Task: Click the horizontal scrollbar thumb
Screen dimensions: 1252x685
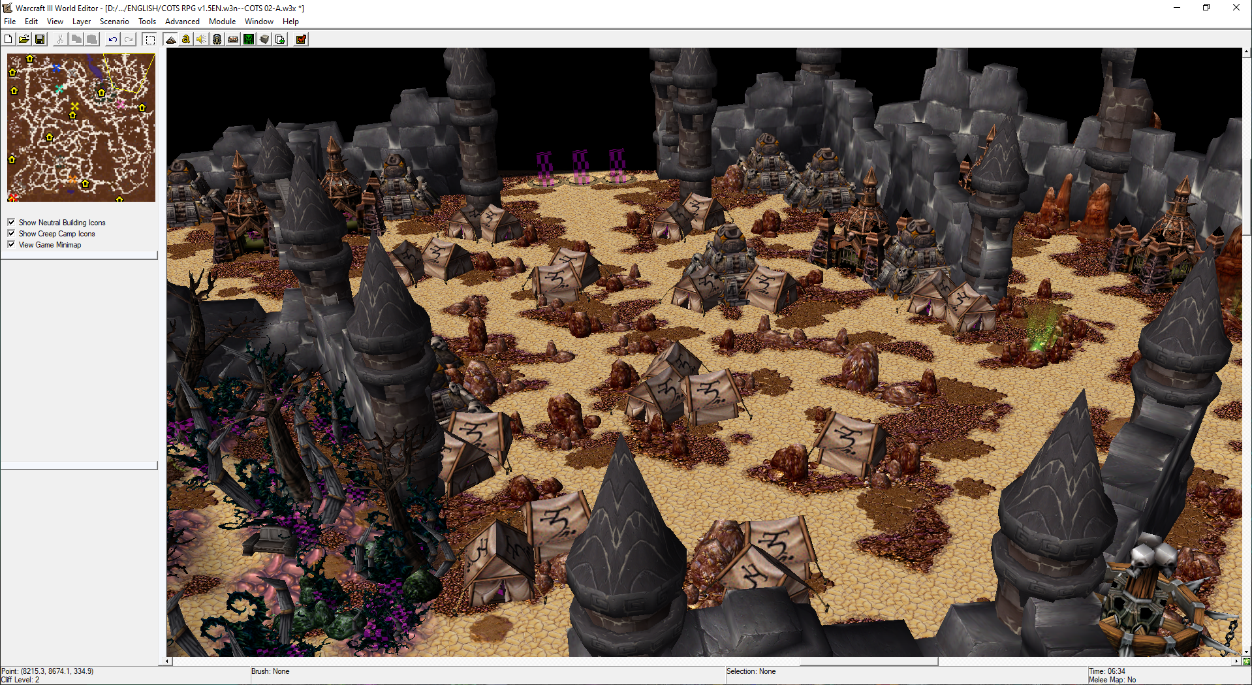Action: 868,661
